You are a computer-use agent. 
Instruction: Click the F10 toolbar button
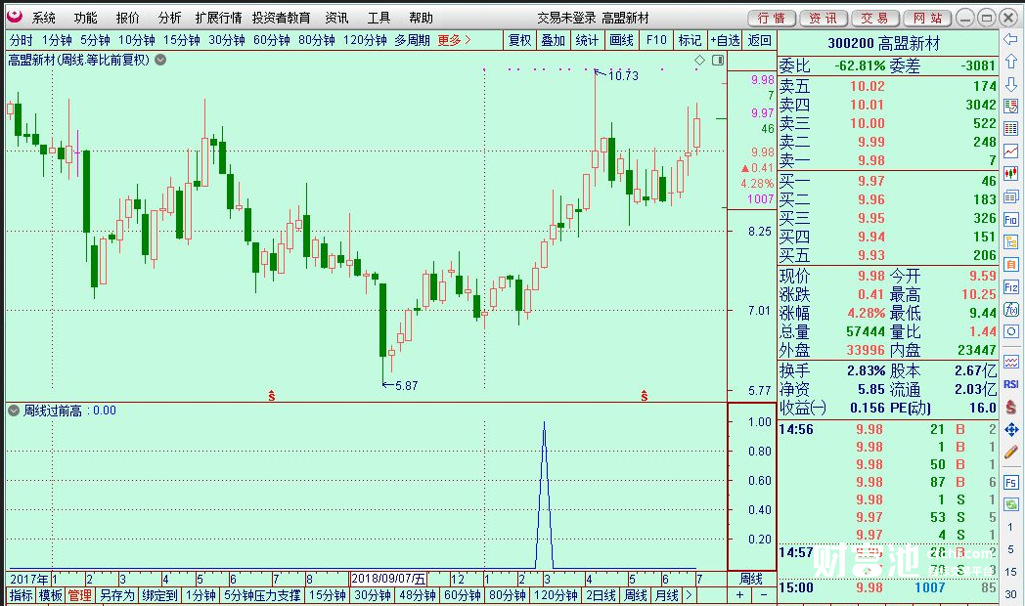656,40
